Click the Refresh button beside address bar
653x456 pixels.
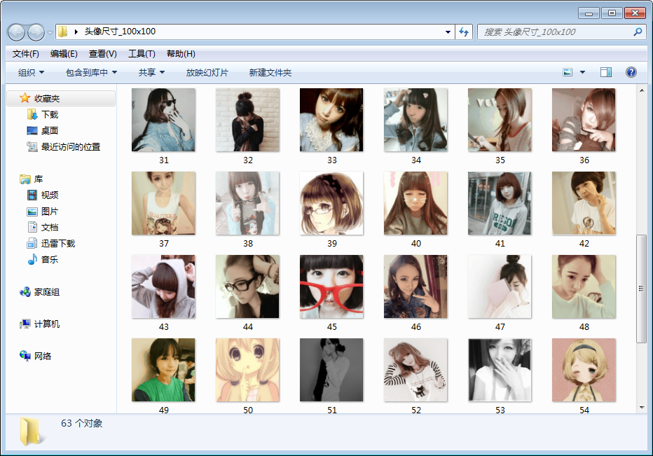coord(463,32)
